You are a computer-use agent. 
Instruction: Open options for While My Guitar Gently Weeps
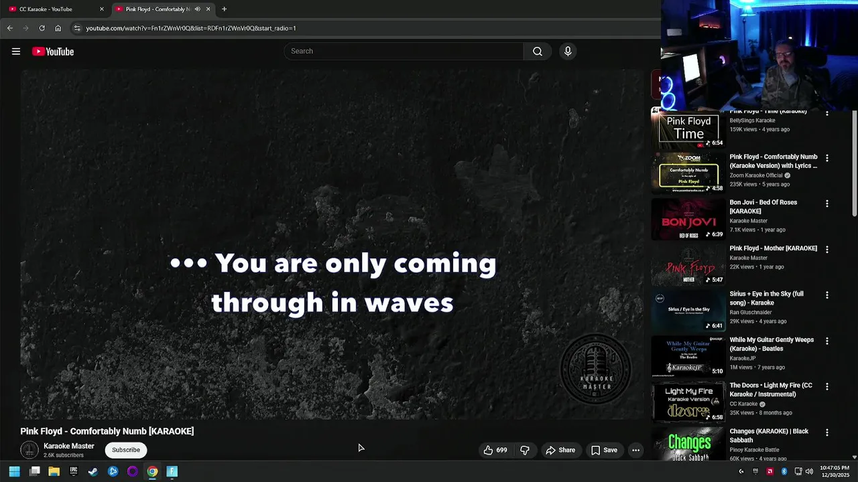(x=826, y=341)
